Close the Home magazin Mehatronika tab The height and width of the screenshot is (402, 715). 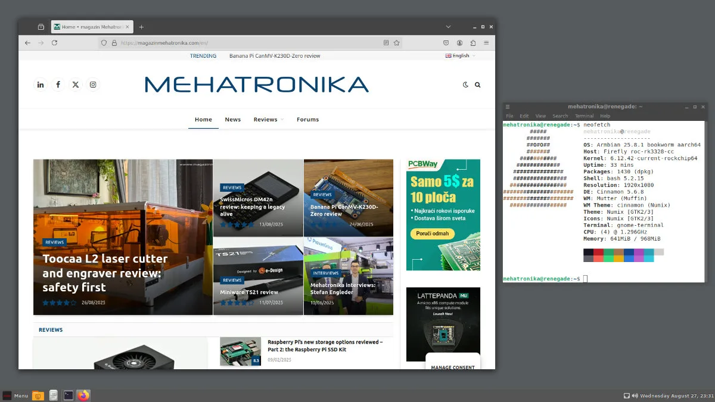click(x=128, y=27)
